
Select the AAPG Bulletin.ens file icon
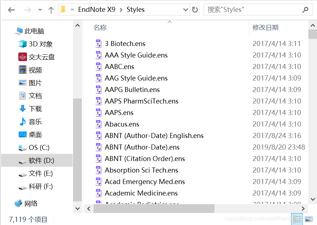tap(98, 90)
